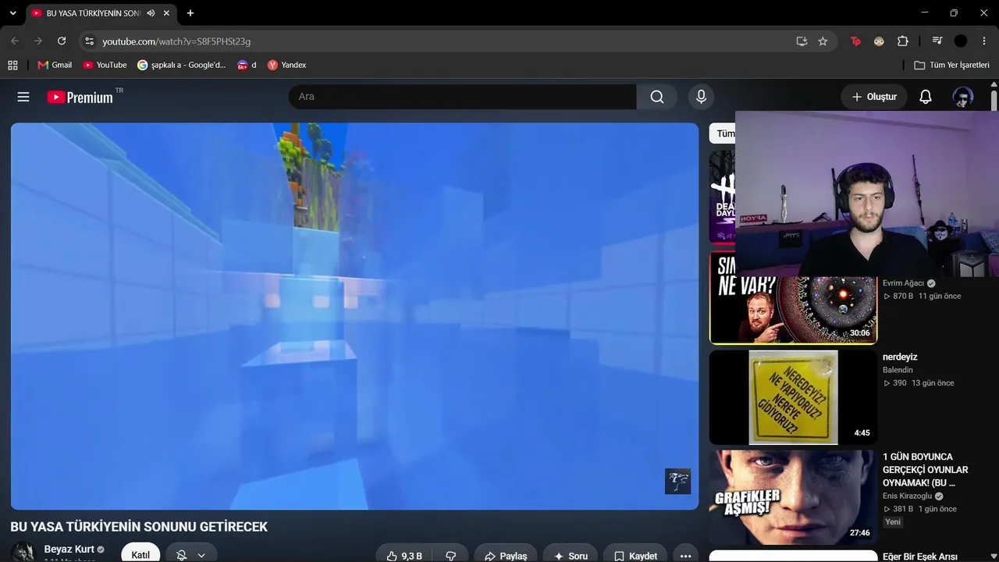
Task: Save the video with Kaydet
Action: click(635, 555)
